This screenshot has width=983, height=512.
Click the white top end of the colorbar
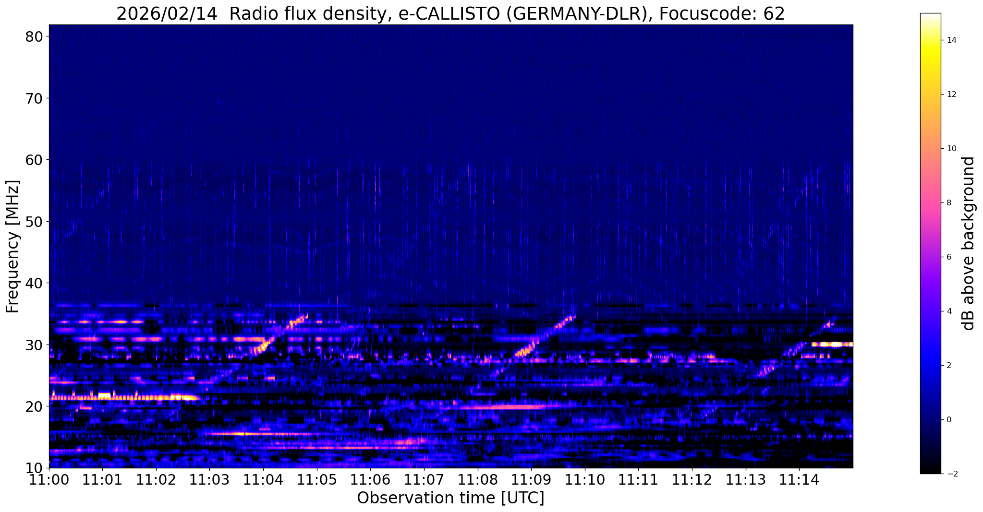930,17
